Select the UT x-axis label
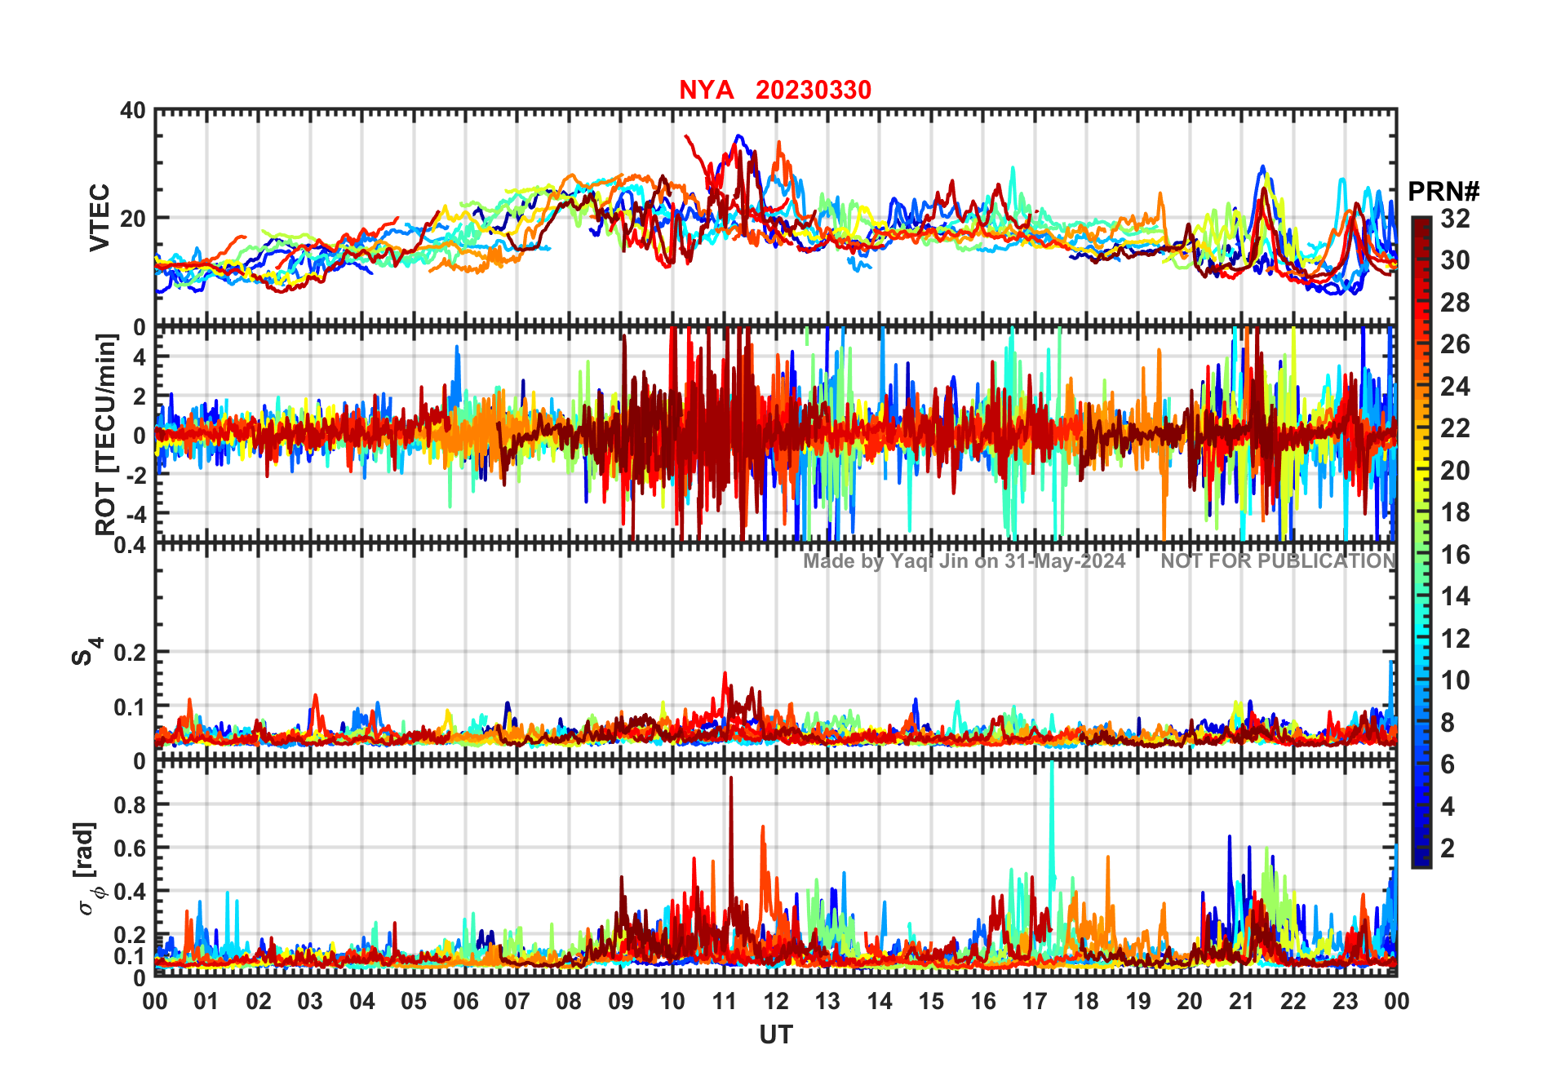The height and width of the screenshot is (1085, 1552). 776,1034
